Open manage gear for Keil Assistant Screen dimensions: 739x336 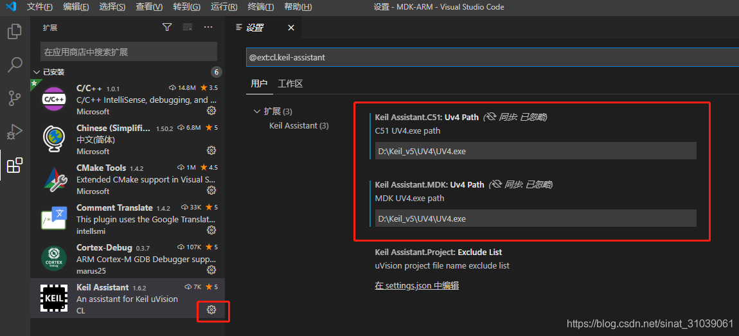coord(211,310)
